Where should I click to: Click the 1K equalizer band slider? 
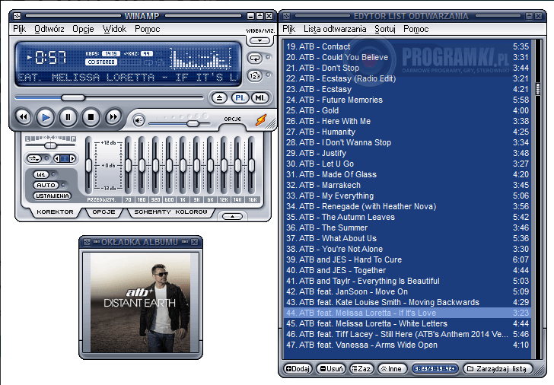coord(183,165)
